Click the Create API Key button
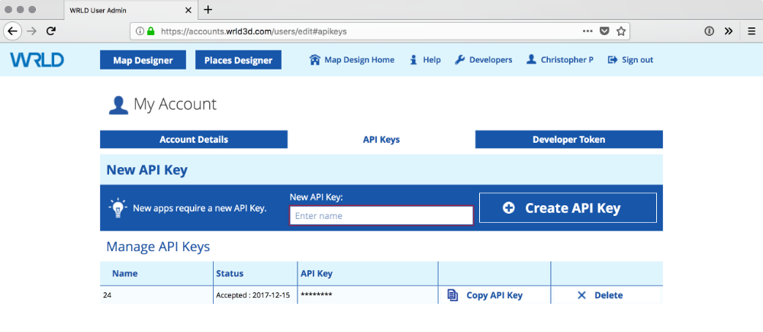The width and height of the screenshot is (763, 332). pyautogui.click(x=568, y=208)
